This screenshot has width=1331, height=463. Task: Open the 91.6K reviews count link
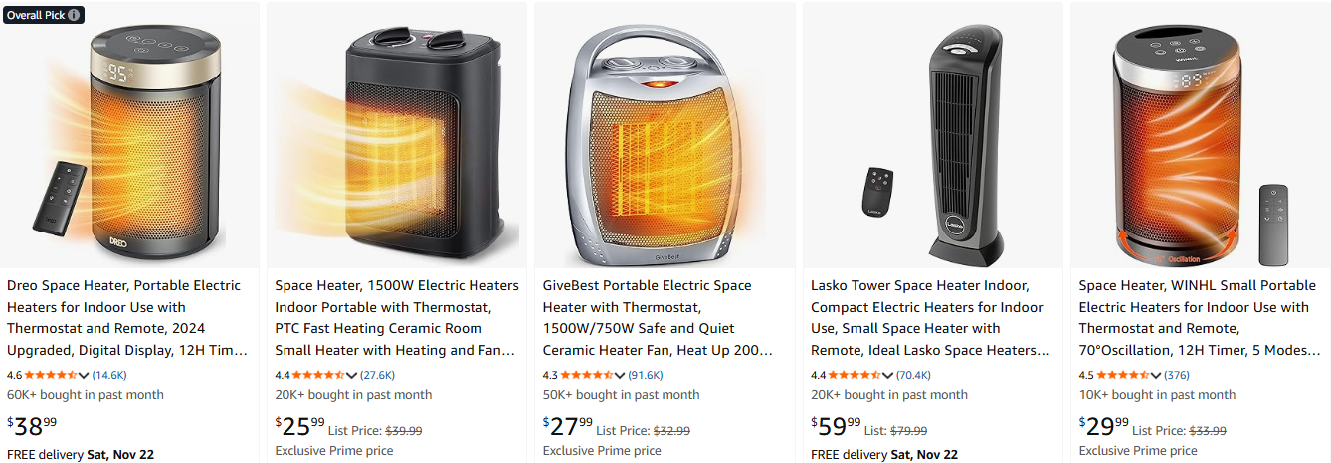click(x=646, y=376)
